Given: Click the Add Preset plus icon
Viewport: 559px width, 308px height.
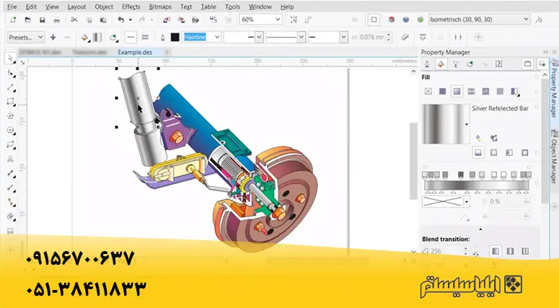Looking at the screenshot, I should (53, 37).
